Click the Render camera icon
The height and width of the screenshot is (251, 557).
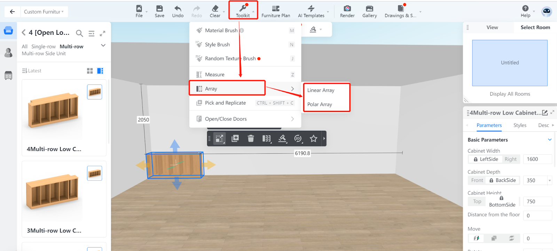point(347,9)
